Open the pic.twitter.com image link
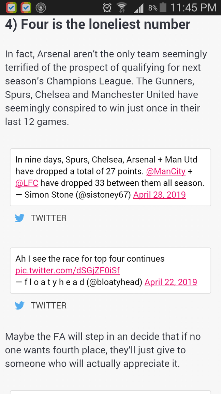Screen dimensions: 221x394 67,270
